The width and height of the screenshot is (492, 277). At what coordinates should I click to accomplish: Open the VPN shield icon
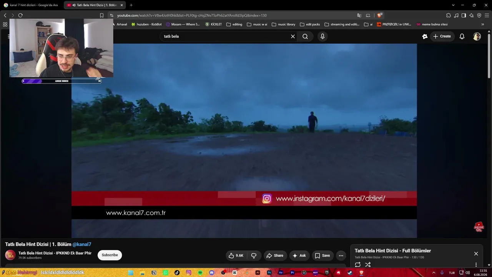click(x=479, y=15)
